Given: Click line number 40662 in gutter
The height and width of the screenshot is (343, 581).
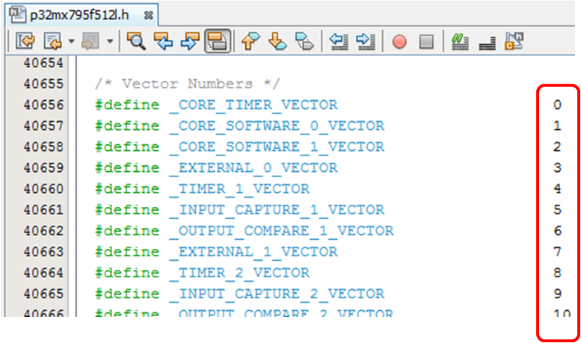Looking at the screenshot, I should [43, 231].
